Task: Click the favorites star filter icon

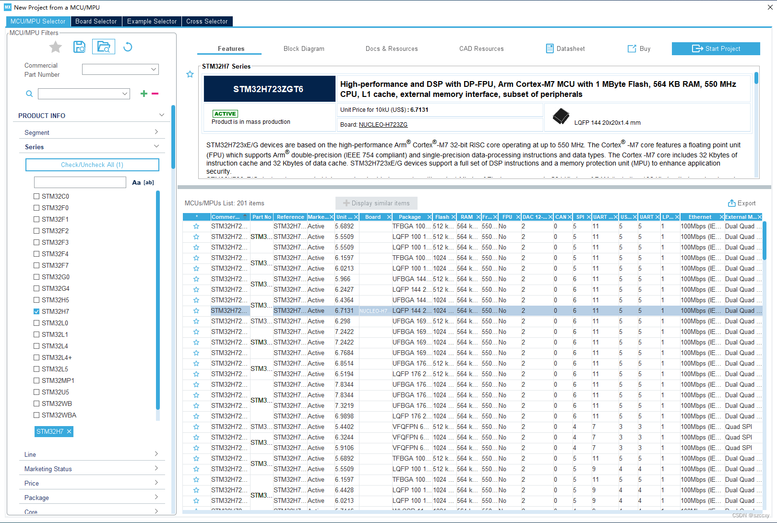Action: click(x=56, y=47)
